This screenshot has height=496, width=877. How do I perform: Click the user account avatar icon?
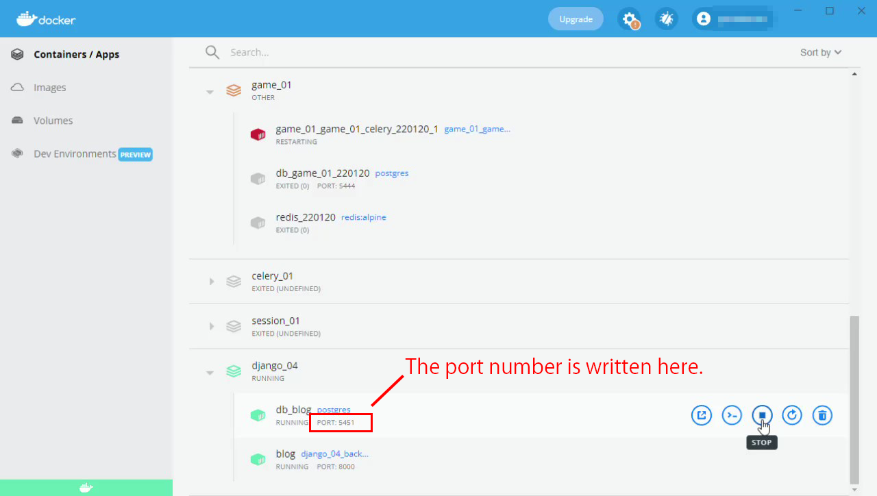coord(704,19)
